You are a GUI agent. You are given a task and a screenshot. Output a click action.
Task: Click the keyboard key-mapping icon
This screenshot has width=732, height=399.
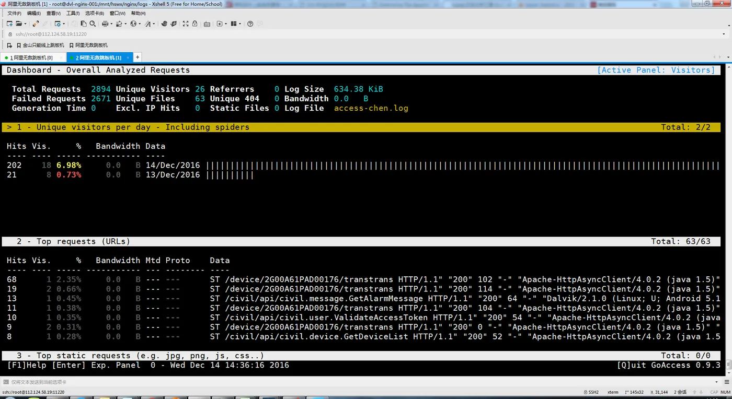click(207, 24)
